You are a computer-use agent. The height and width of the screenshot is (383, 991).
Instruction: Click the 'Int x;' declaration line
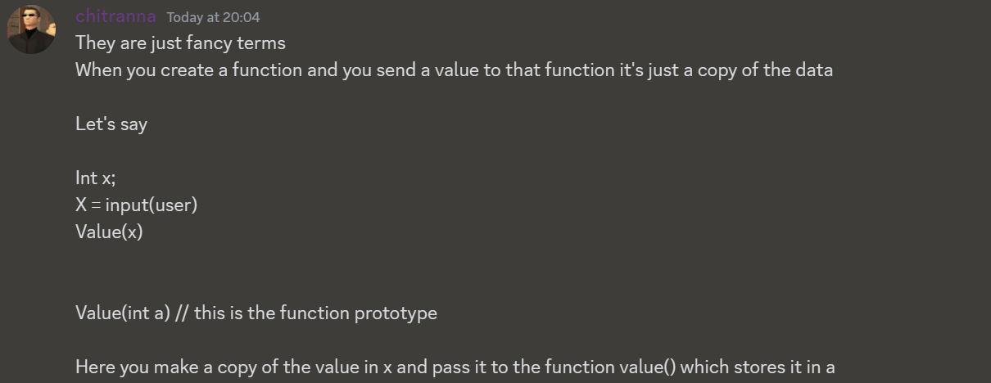click(x=96, y=178)
